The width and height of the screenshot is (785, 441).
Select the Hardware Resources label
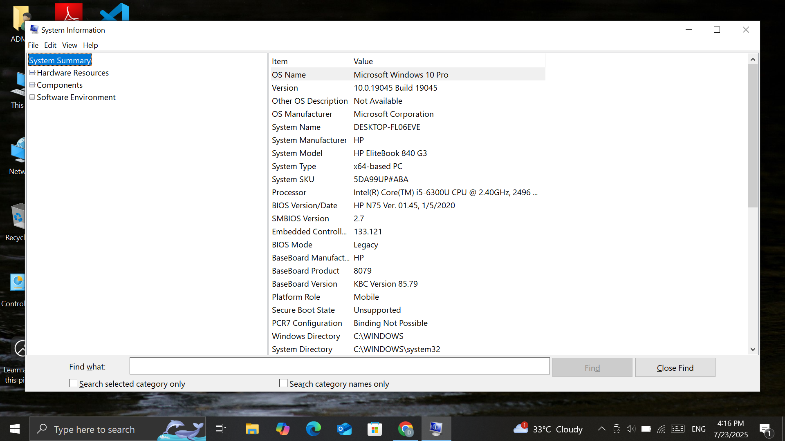click(73, 73)
